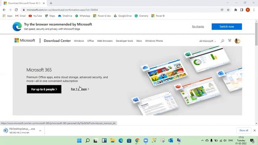258x145 pixels.
Task: Go back to the previous page
Action: point(4,10)
